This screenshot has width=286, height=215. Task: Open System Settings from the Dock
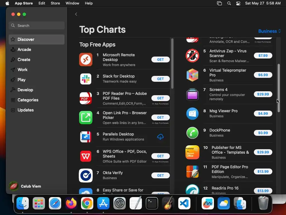(x=120, y=203)
